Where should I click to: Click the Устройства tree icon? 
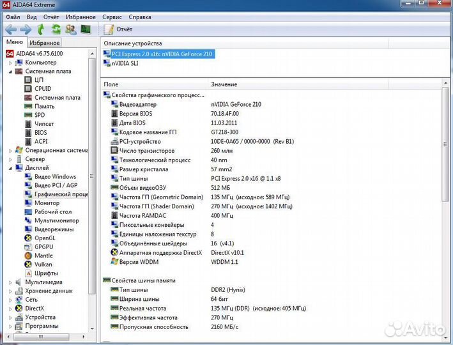[x=19, y=318]
